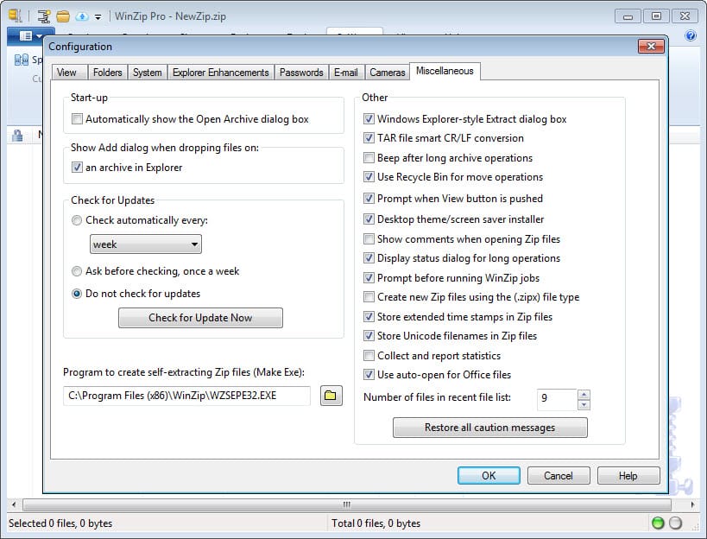Disable TAR file smart CR/LF conversion
Screen dimensions: 707x539
369,137
